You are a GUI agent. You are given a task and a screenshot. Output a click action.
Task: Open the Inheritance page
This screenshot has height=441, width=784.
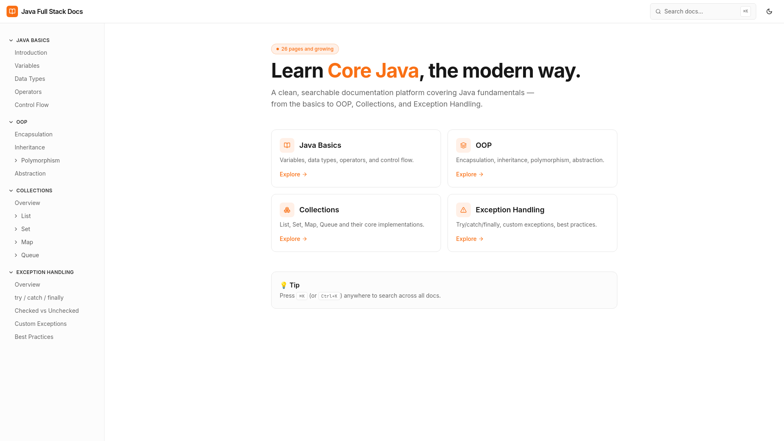(x=30, y=147)
